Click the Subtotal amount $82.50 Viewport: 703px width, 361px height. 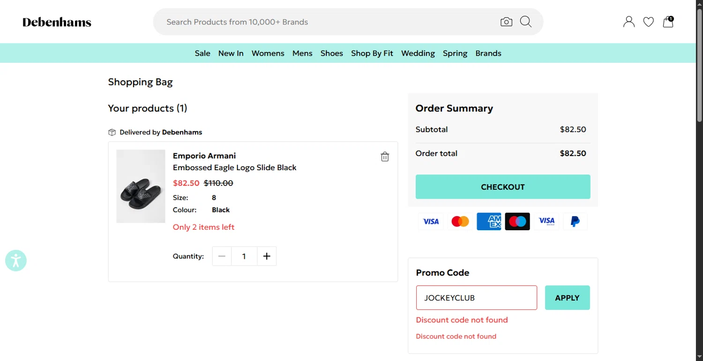point(573,129)
